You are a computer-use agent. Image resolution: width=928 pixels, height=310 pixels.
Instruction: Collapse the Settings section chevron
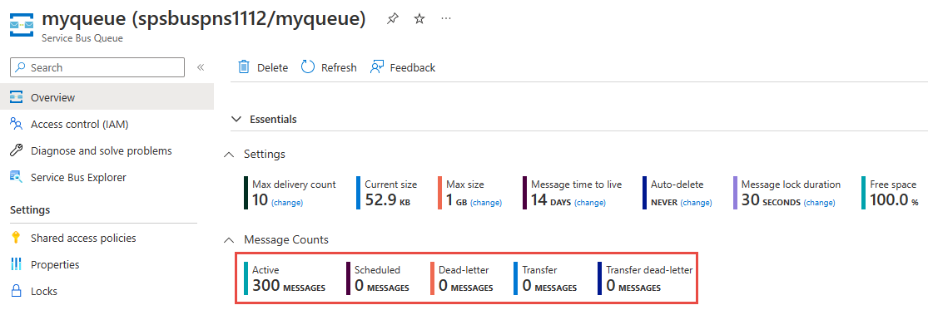click(228, 155)
